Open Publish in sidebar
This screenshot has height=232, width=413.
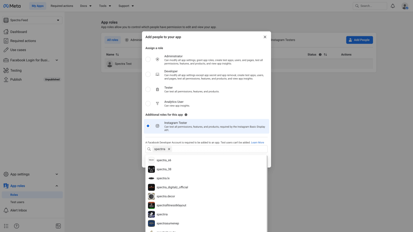pos(16,79)
